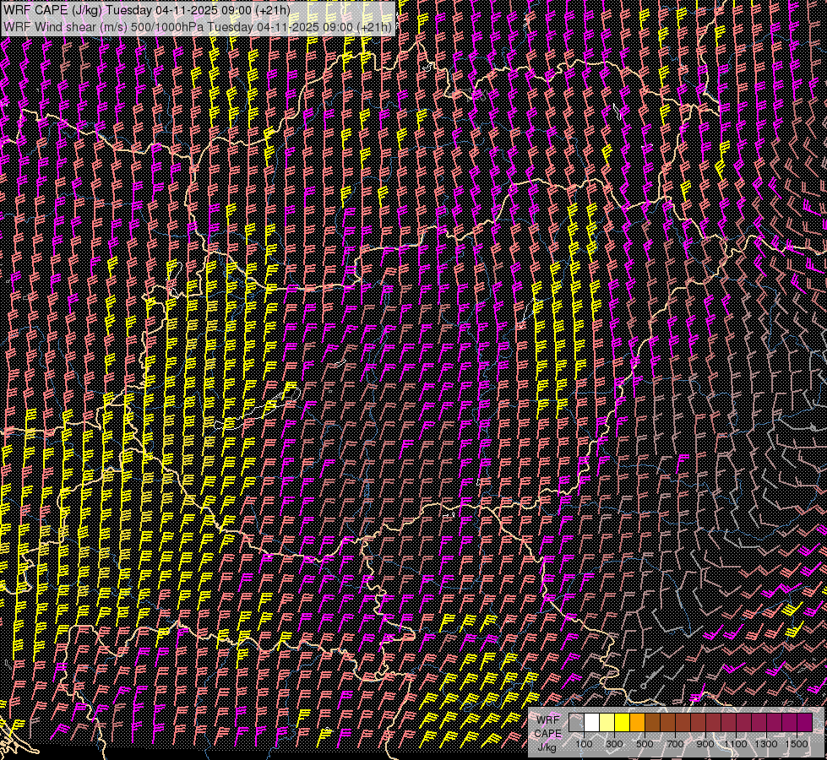Click the Lake Neusiedl outline near the border

point(175,279)
